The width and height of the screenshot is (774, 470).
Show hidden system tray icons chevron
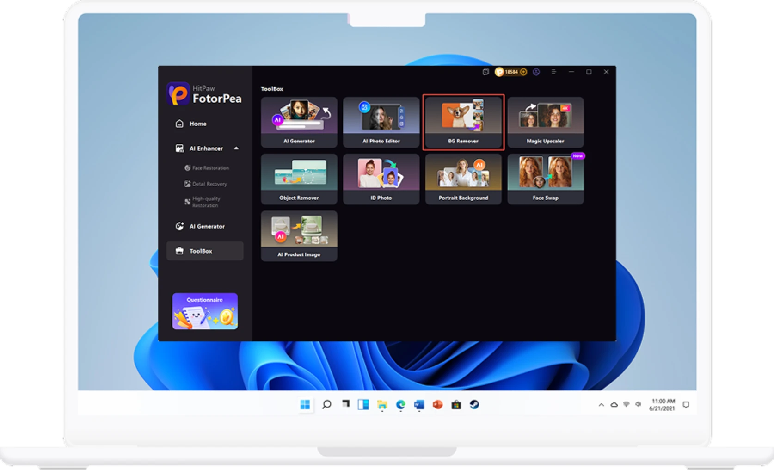tap(601, 405)
